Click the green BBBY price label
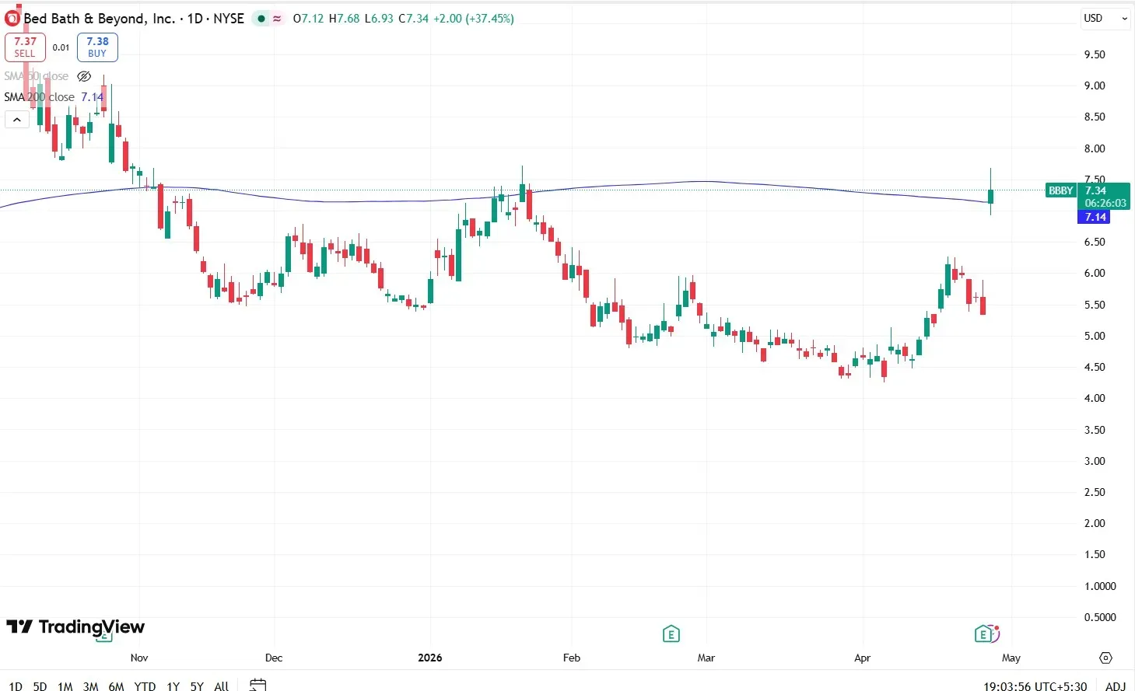Screen dimensions: 1135x691 click(1061, 190)
